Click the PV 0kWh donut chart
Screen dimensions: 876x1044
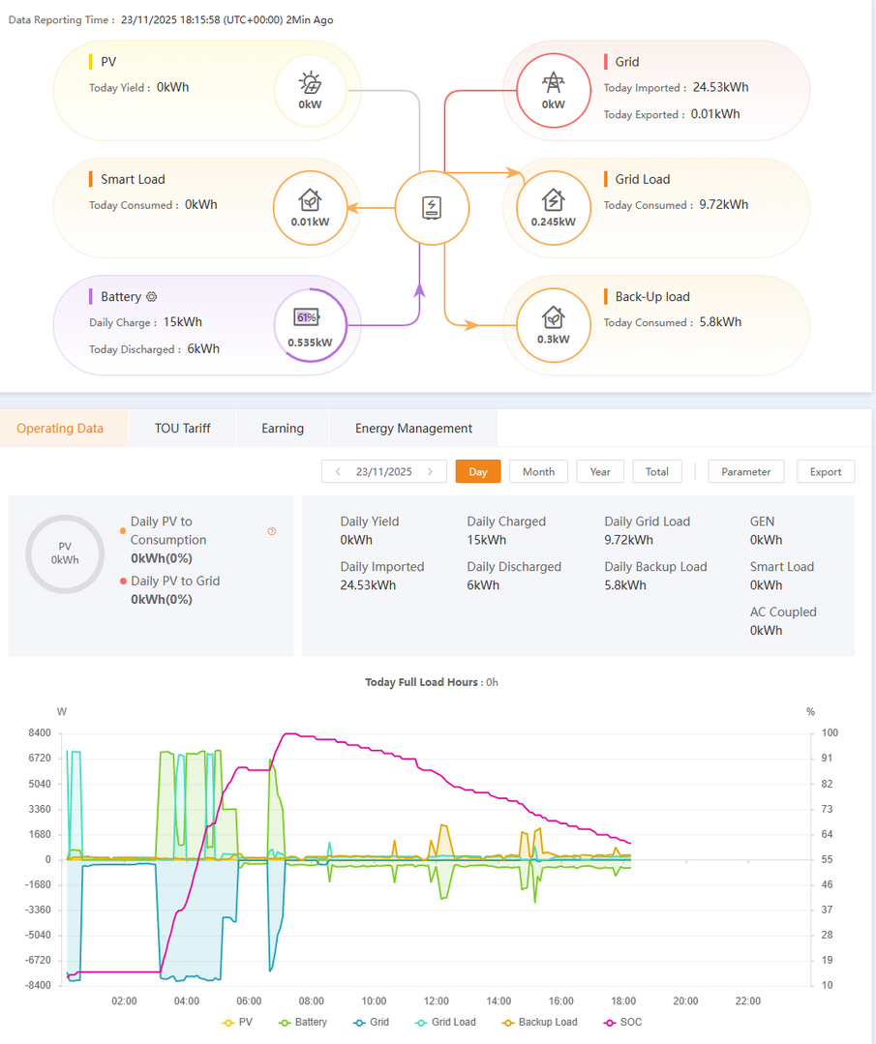tap(65, 553)
